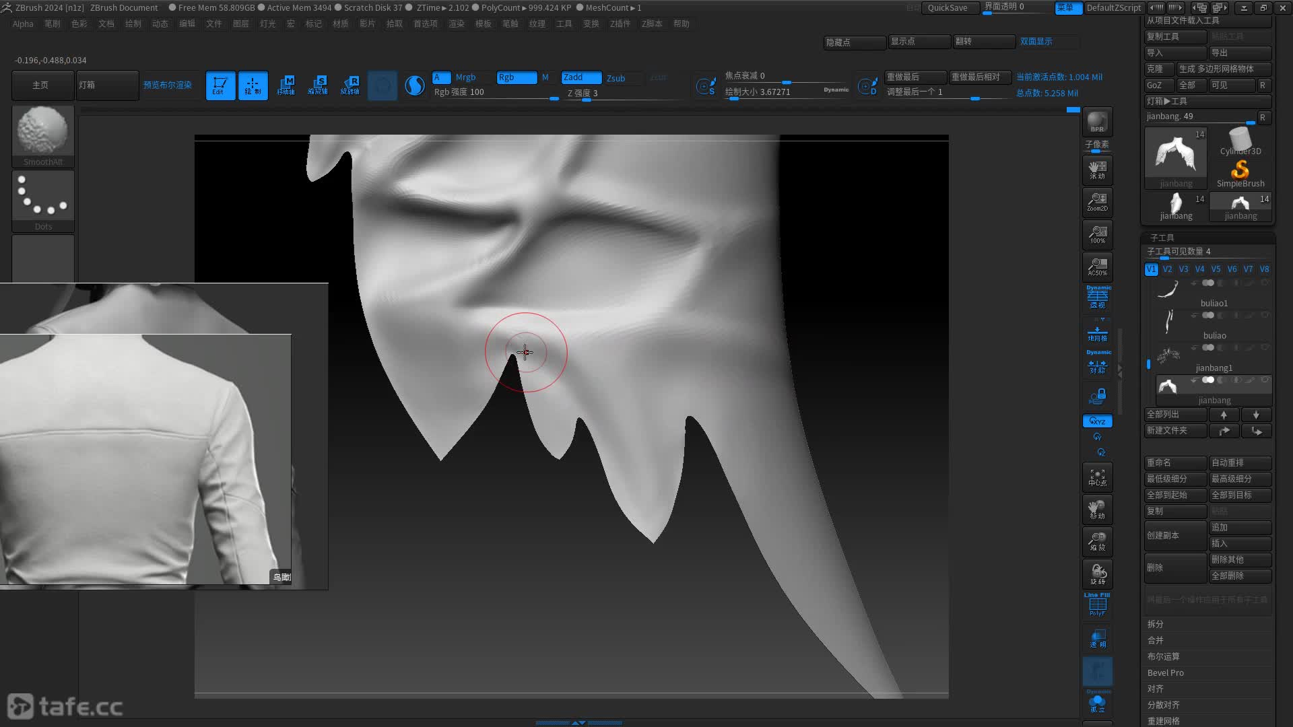Open the 笔刷 (Brush) menu
The width and height of the screenshot is (1293, 727).
coord(53,24)
